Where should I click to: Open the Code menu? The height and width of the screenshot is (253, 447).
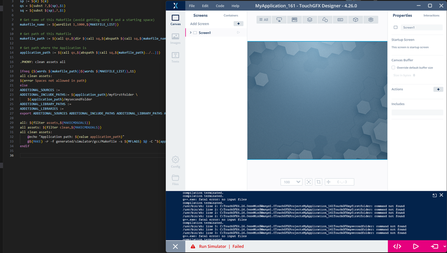point(220,6)
